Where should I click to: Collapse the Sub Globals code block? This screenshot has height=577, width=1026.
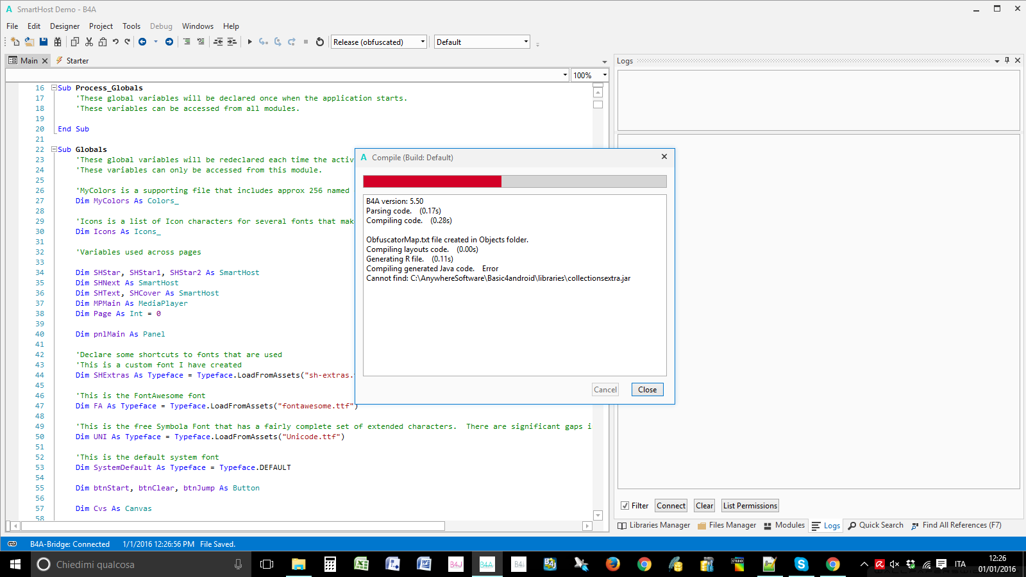55,149
